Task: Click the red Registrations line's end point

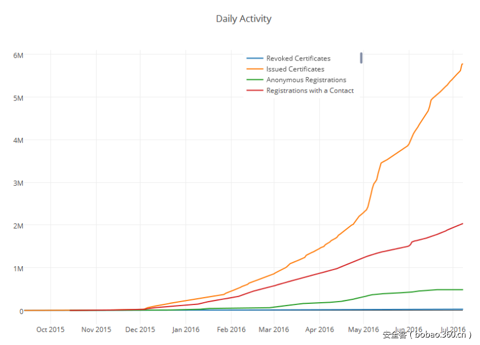Action: 462,223
